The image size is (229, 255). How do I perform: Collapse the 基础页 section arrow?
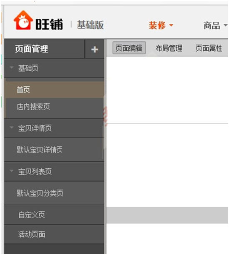tap(12, 67)
